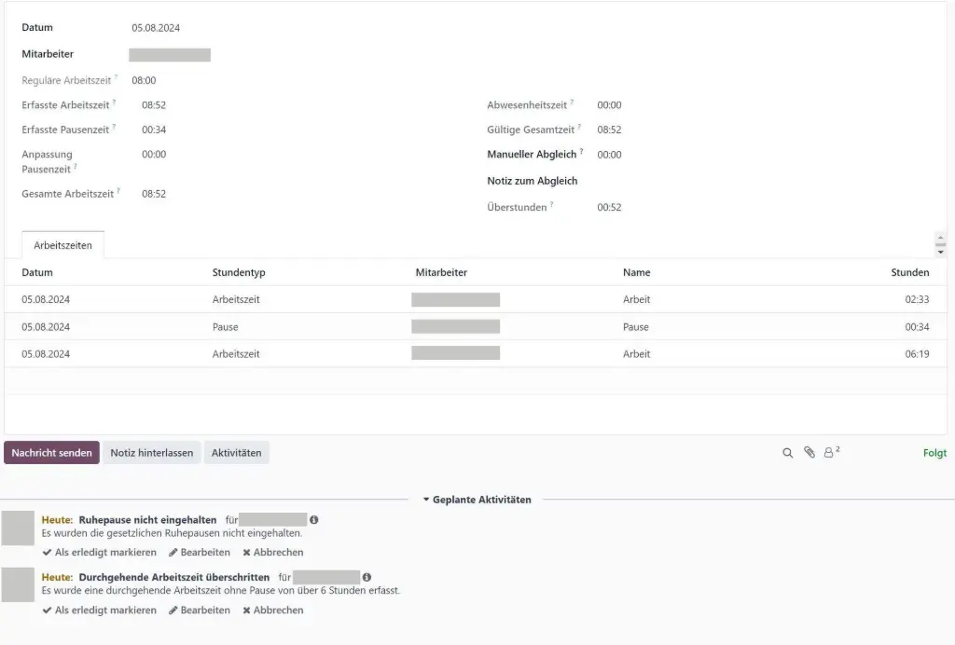Mark Durchgehende Arbeitszeit activity as erledigt
This screenshot has height=645, width=955.
(99, 611)
